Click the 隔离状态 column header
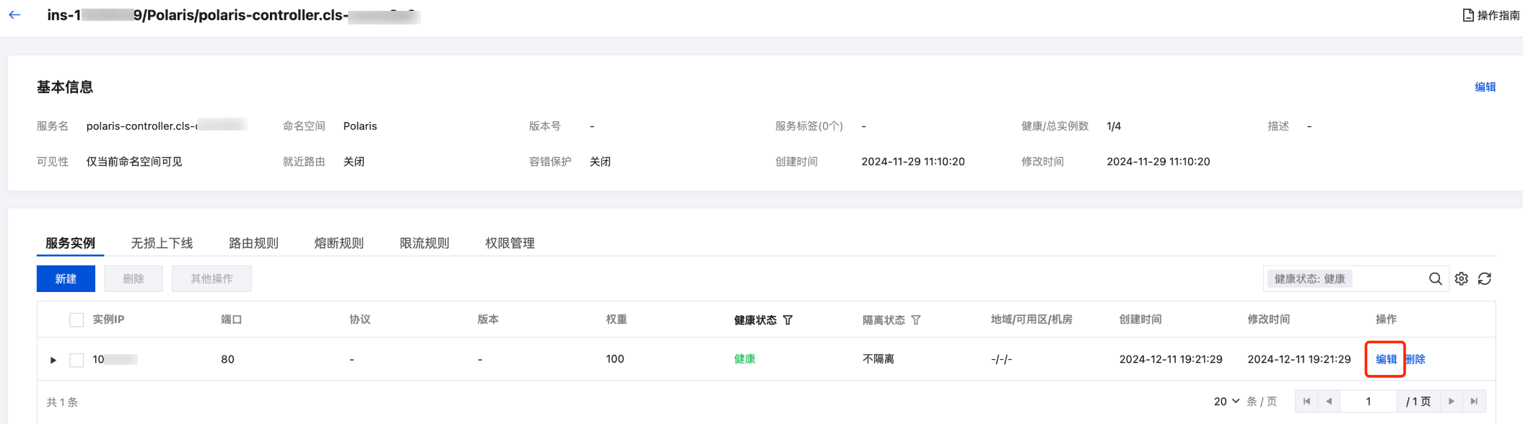Viewport: 1523px width, 424px height. pos(883,320)
